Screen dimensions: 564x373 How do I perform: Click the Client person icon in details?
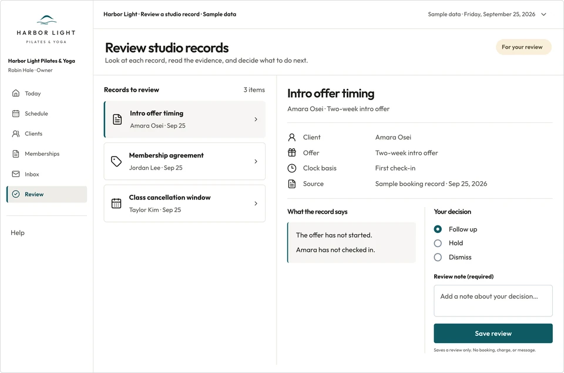click(292, 137)
